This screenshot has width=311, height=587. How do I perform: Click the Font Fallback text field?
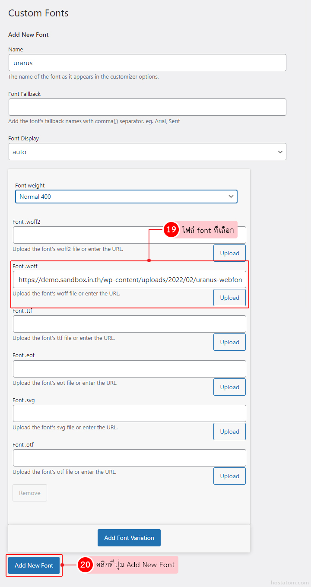[147, 107]
